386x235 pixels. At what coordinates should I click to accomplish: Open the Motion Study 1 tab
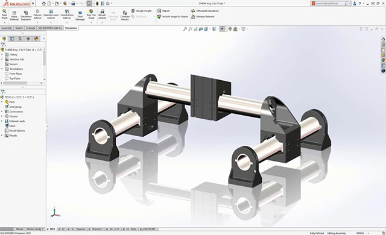coord(34,229)
